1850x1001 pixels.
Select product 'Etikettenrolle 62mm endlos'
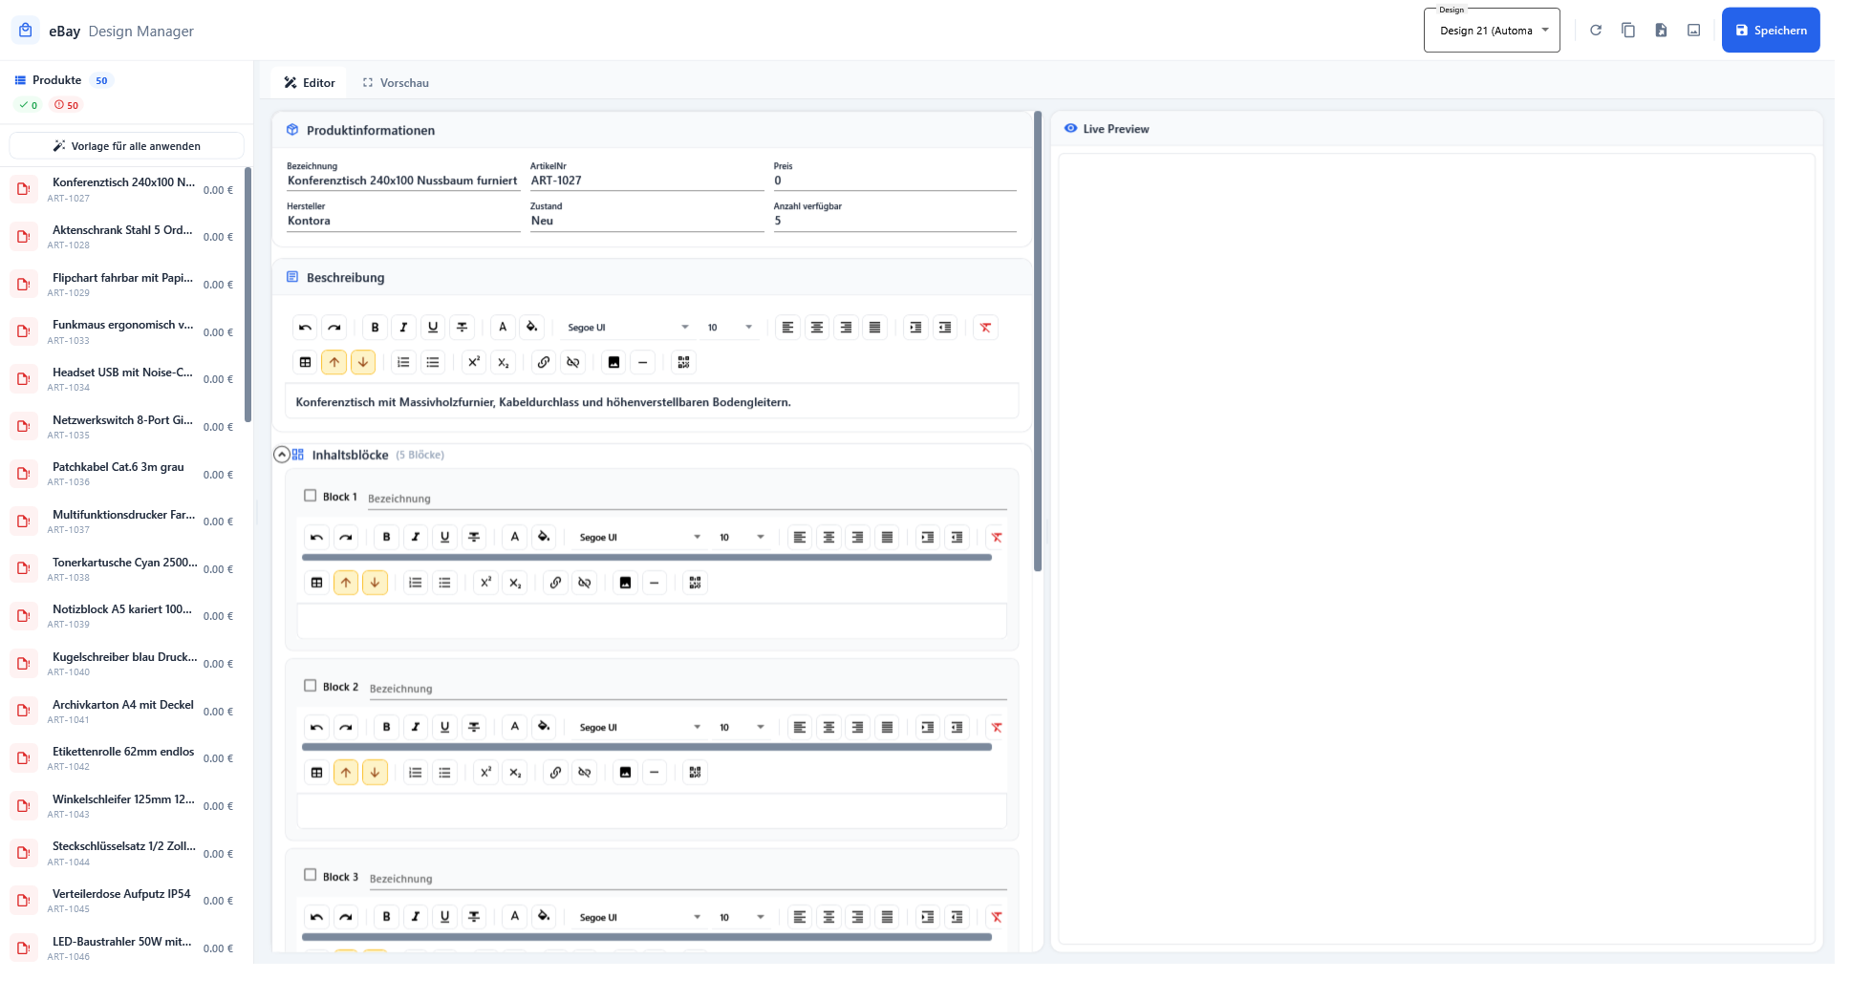[x=122, y=758]
